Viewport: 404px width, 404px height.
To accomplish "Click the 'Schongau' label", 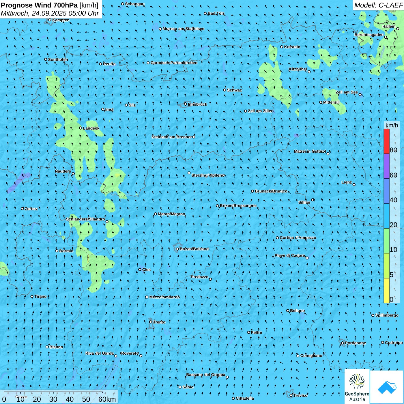I will pos(135,4).
